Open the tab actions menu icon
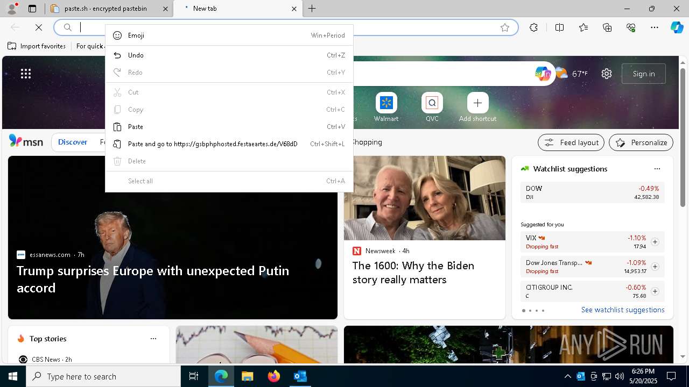The image size is (689, 387). click(32, 9)
